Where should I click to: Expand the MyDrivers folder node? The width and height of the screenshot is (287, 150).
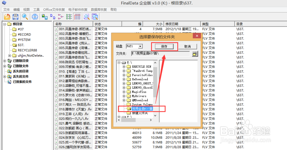pyautogui.click(x=124, y=96)
